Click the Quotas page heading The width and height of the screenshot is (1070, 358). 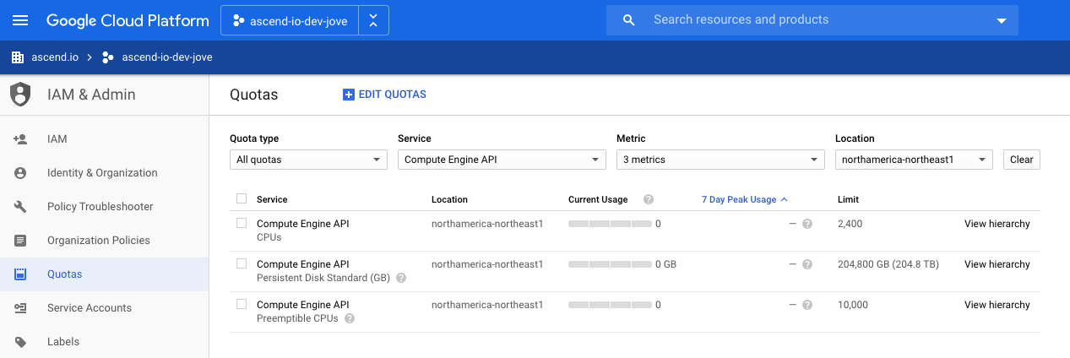coord(254,95)
